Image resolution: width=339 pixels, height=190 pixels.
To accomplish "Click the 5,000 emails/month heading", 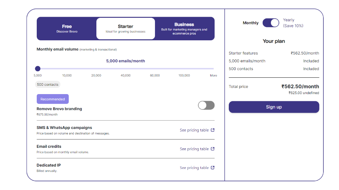I will pyautogui.click(x=125, y=61).
